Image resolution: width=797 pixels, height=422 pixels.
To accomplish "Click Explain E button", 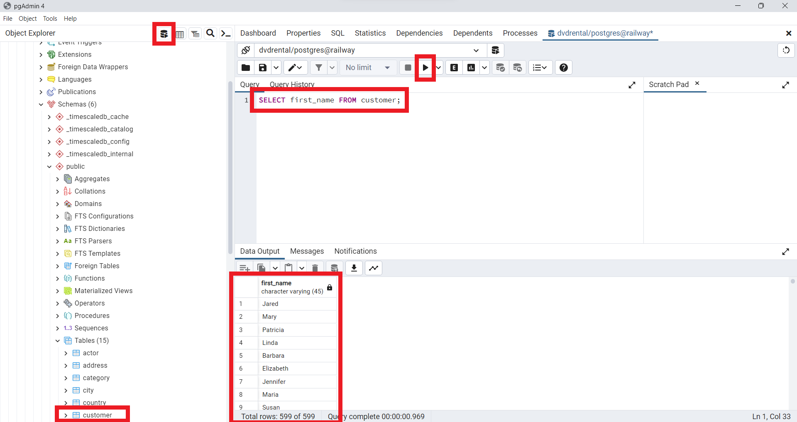I will tap(454, 68).
